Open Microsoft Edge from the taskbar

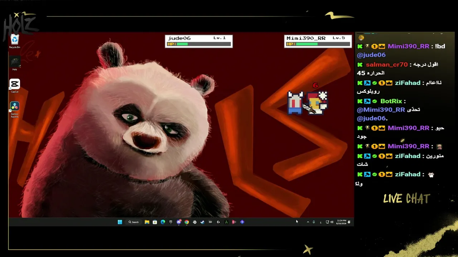[x=163, y=222]
